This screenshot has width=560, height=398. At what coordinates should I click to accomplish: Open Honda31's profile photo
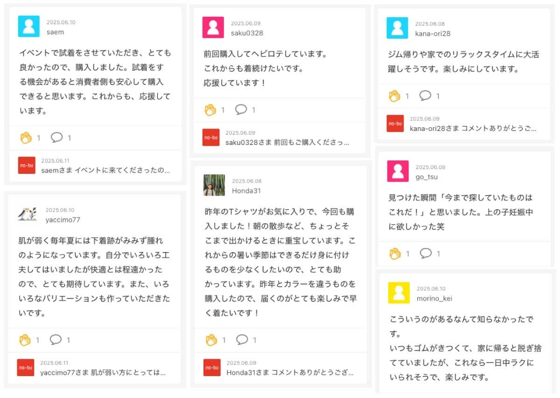click(214, 185)
